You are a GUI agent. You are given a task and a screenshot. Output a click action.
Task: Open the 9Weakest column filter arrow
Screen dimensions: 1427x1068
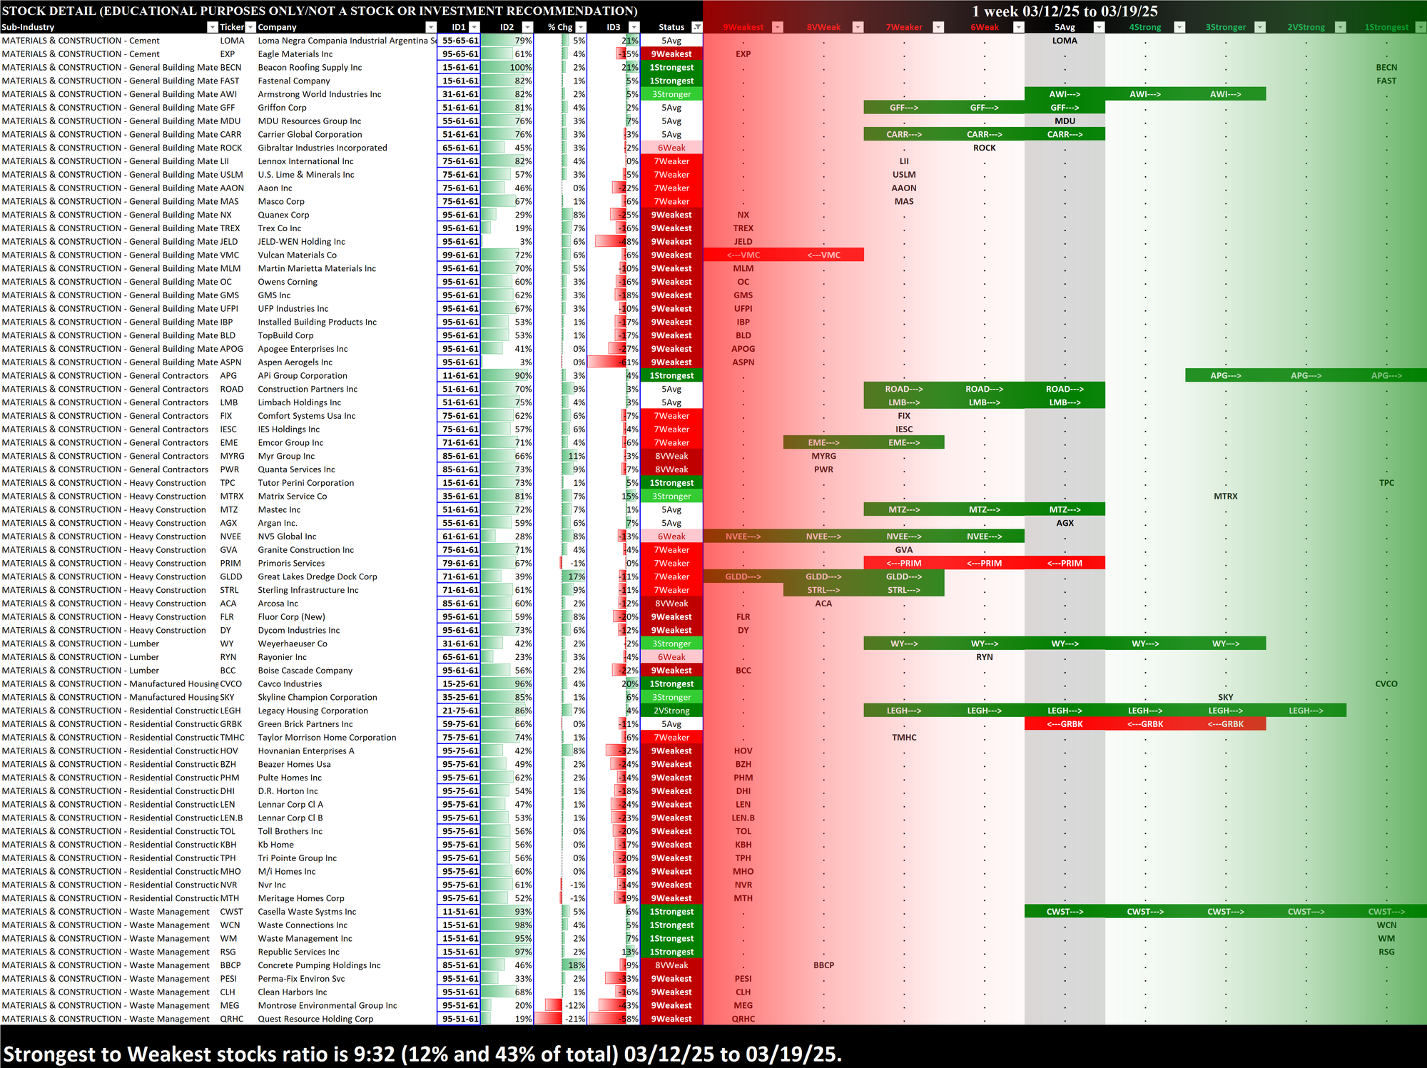778,27
